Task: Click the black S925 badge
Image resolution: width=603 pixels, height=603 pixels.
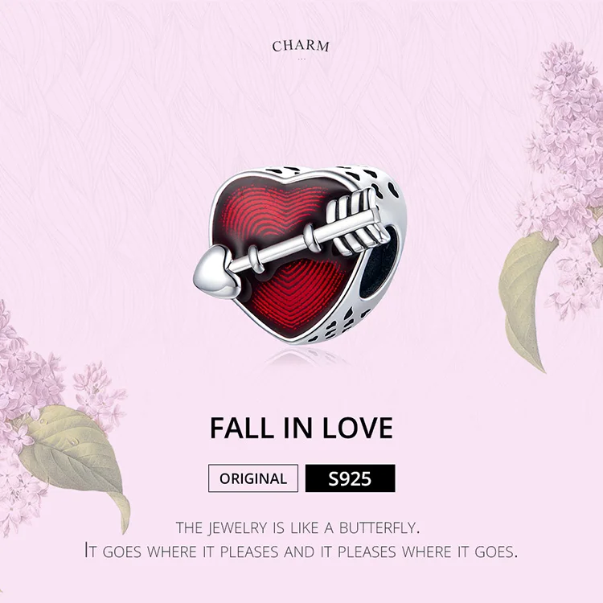Action: (350, 478)
